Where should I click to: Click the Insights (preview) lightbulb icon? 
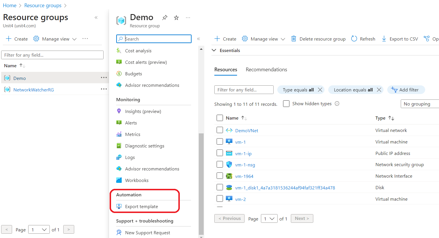point(119,111)
